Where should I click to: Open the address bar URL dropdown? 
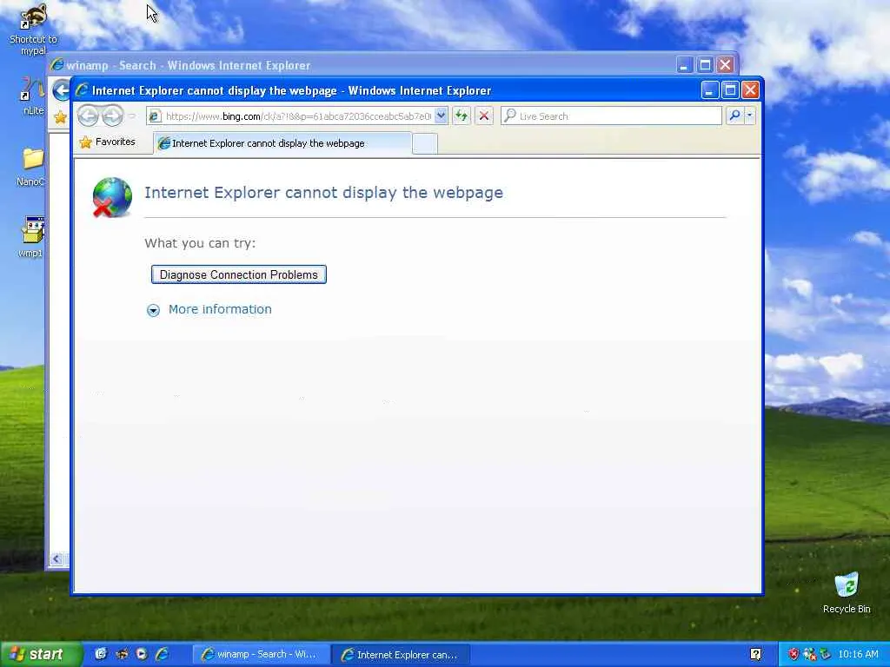click(441, 116)
